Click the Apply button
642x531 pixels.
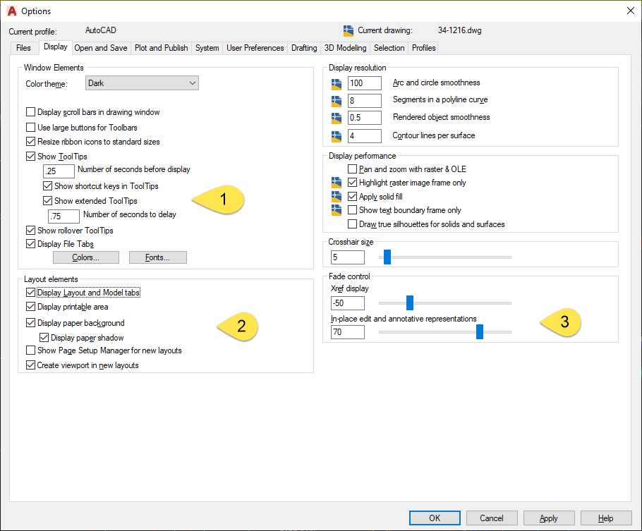click(549, 517)
